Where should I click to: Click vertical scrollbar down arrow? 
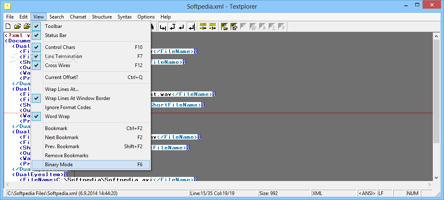pos(437,178)
